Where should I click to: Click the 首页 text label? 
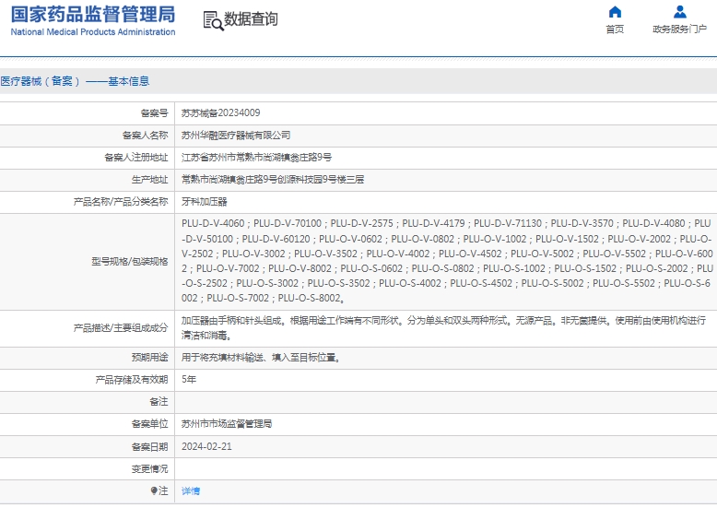(615, 30)
